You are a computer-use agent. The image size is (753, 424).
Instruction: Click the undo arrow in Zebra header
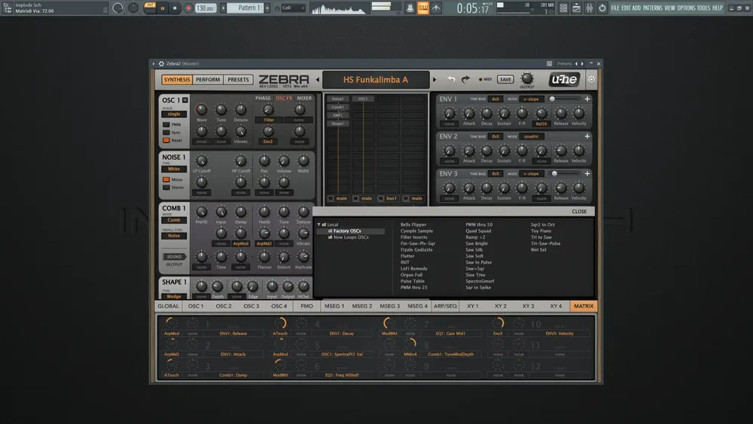tap(451, 79)
